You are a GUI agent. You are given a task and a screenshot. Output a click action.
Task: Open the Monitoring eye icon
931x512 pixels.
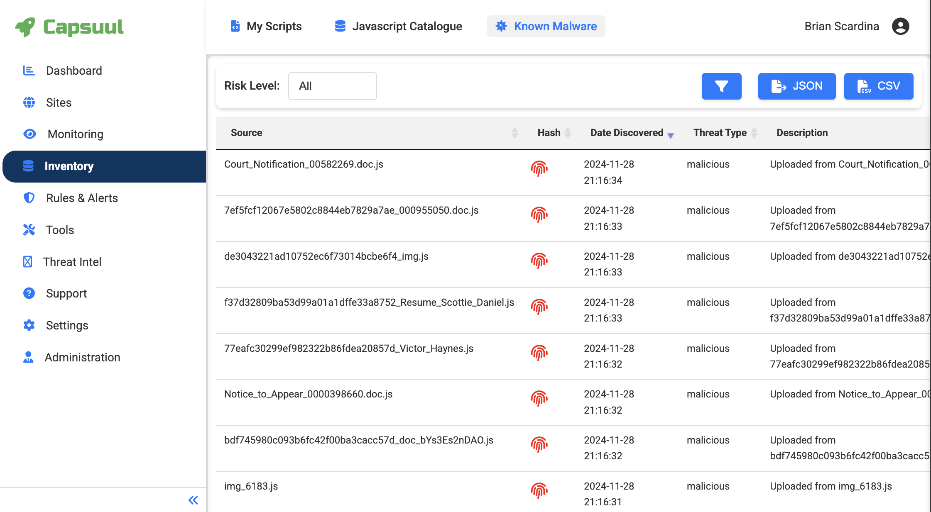coord(29,134)
